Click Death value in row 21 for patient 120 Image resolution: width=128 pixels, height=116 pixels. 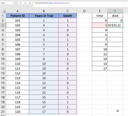pos(68,112)
